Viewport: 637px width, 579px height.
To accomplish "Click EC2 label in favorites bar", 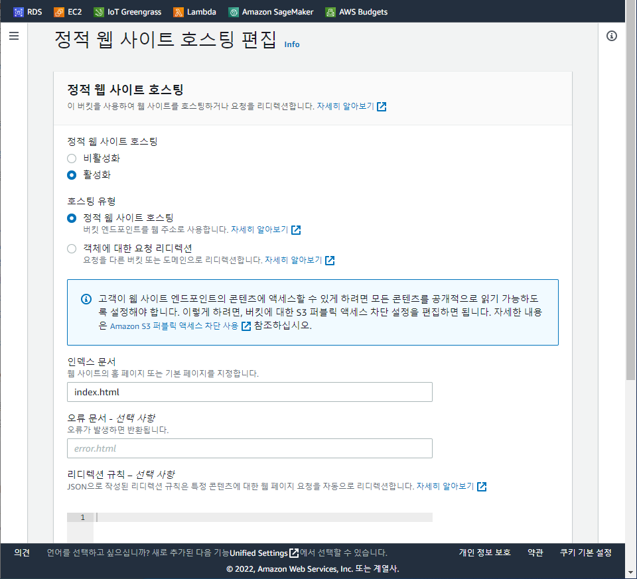I will point(75,12).
